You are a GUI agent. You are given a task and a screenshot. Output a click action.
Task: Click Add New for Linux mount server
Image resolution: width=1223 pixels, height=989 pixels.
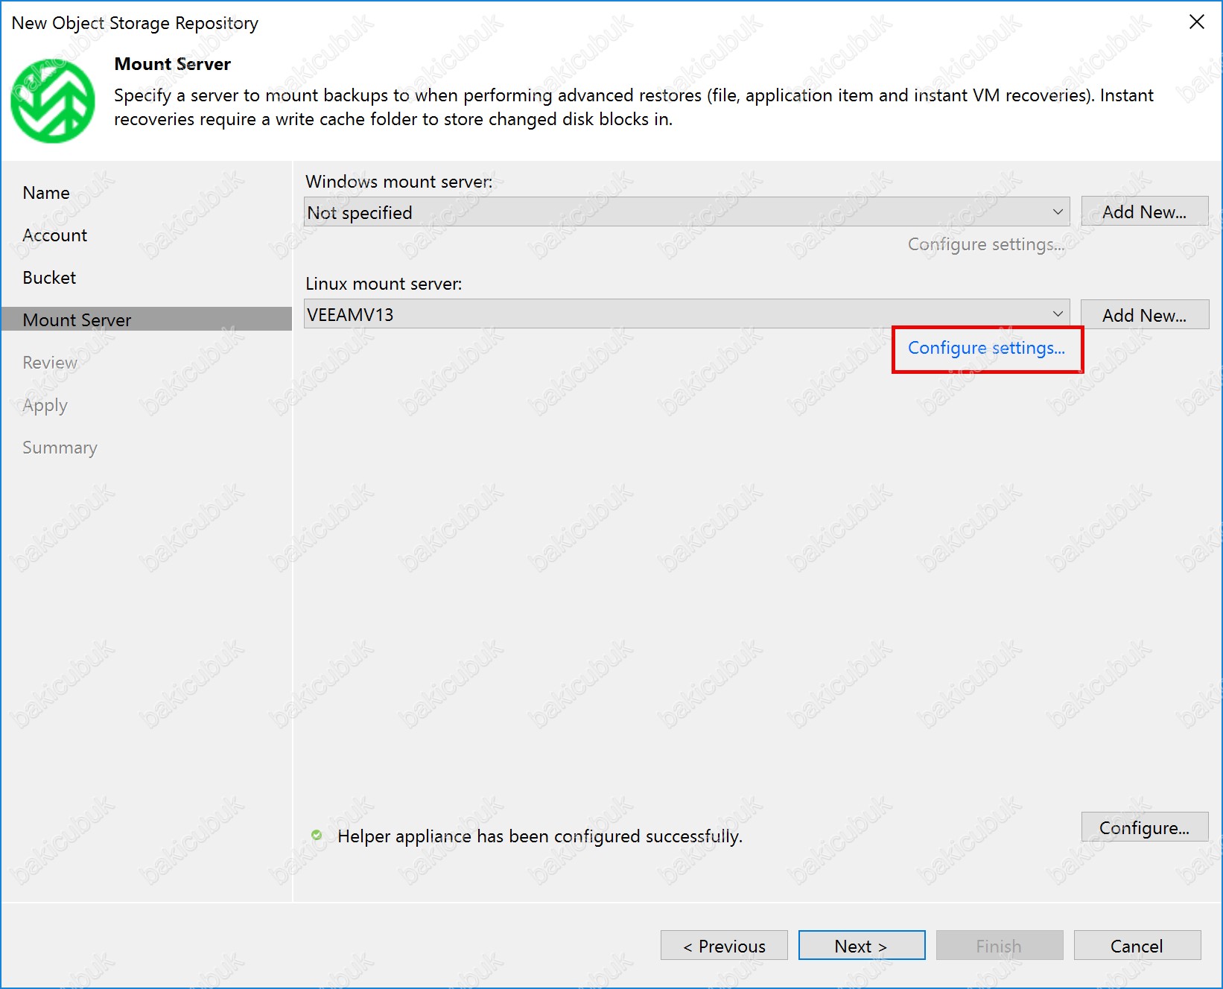[1144, 315]
